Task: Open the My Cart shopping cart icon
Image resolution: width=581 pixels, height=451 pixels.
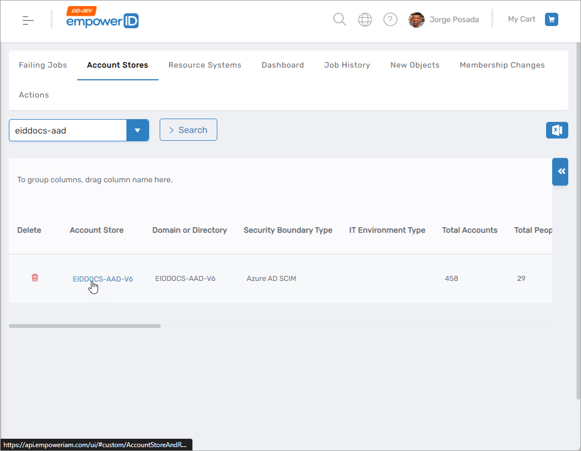Action: [551, 19]
